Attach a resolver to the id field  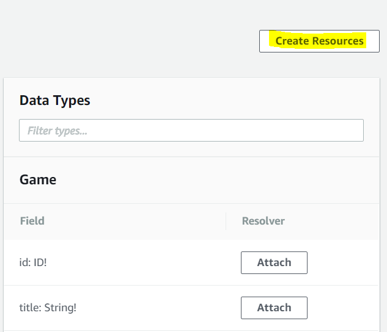click(x=274, y=262)
